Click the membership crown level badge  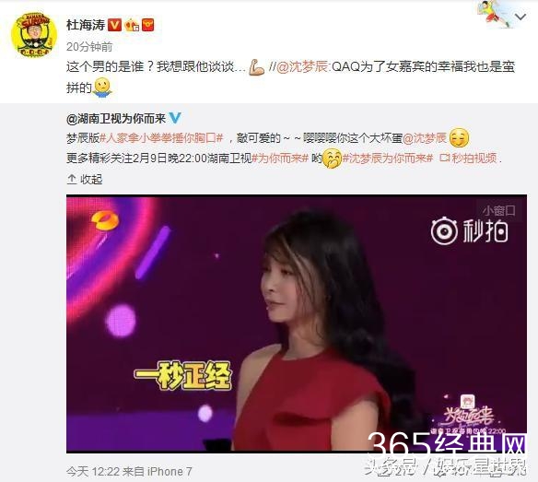132,25
